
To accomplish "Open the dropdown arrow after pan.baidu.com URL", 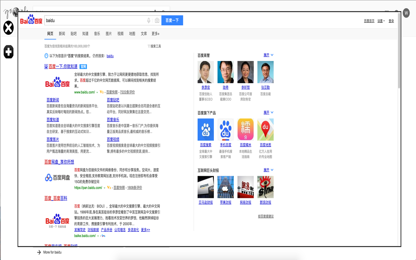I will pos(104,188).
